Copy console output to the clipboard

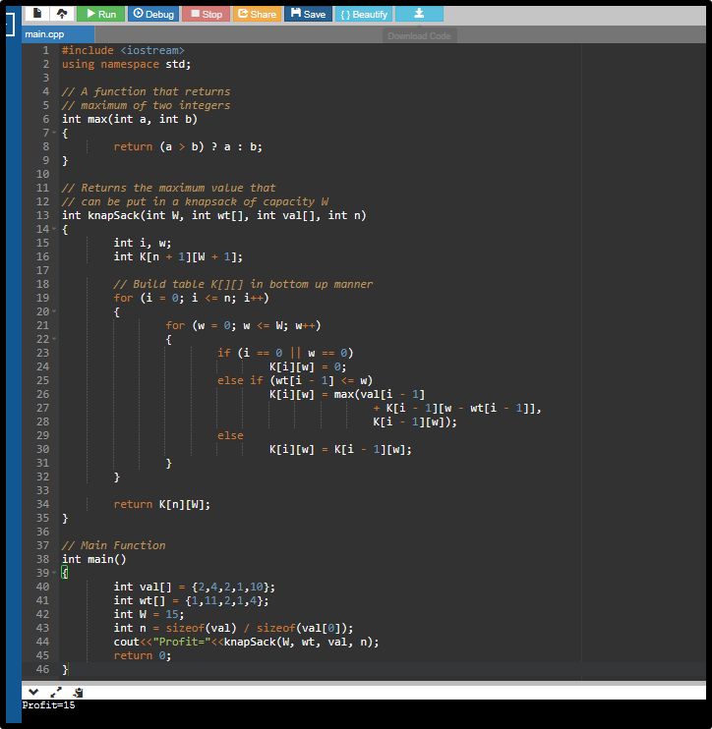pyautogui.click(x=78, y=693)
